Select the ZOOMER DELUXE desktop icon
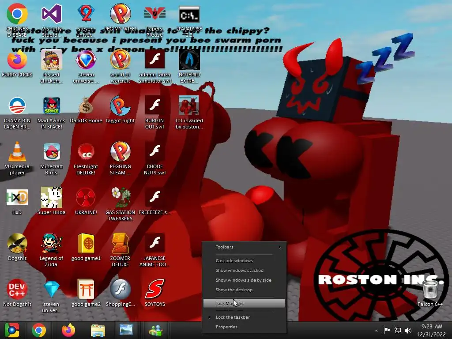This screenshot has height=339, width=452. click(x=120, y=250)
